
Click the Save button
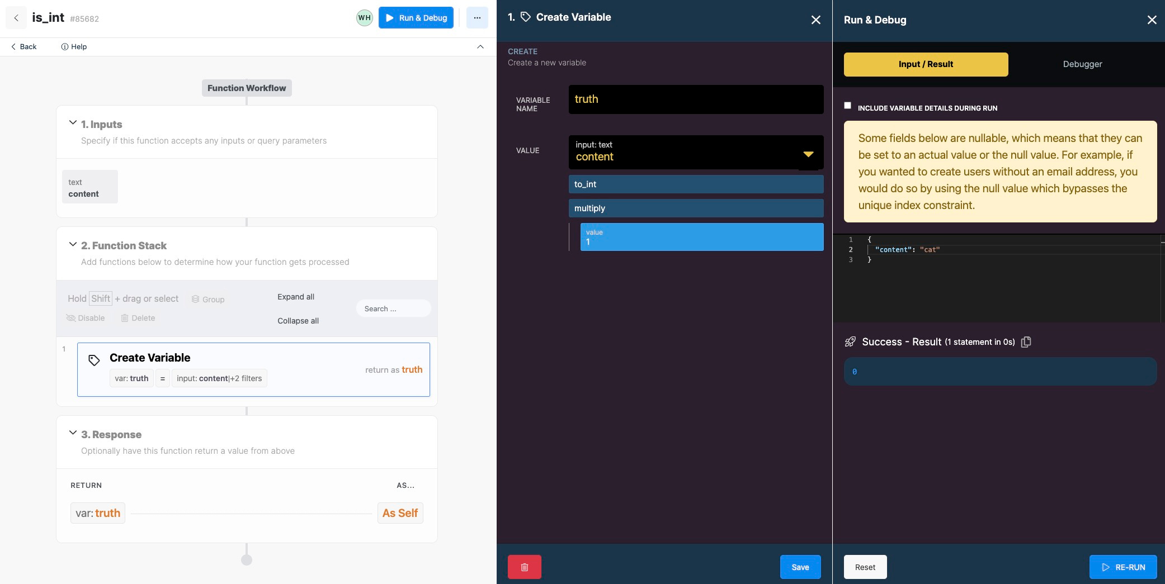800,567
